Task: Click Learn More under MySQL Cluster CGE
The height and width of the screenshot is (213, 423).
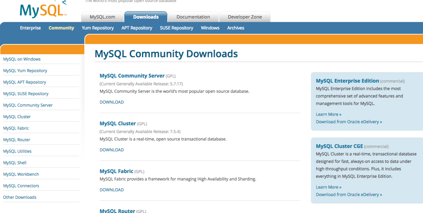Action: coord(329,187)
